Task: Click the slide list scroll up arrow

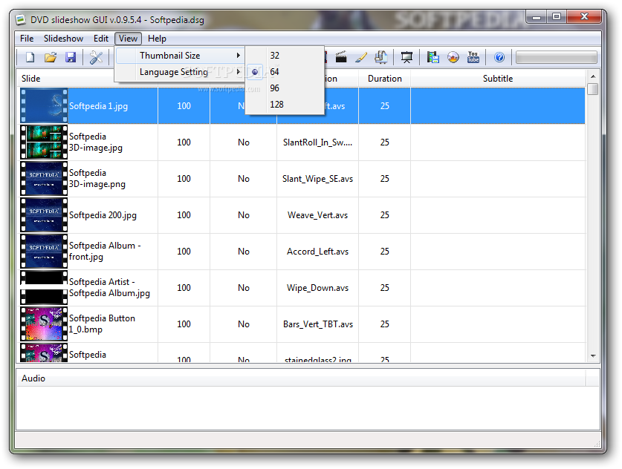Action: (x=592, y=76)
